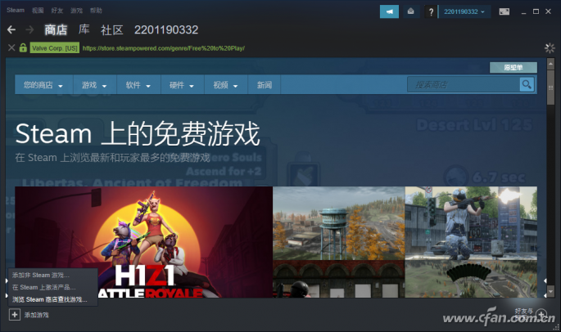Click the 添加游戏 label
The image size is (561, 332).
pos(37,315)
